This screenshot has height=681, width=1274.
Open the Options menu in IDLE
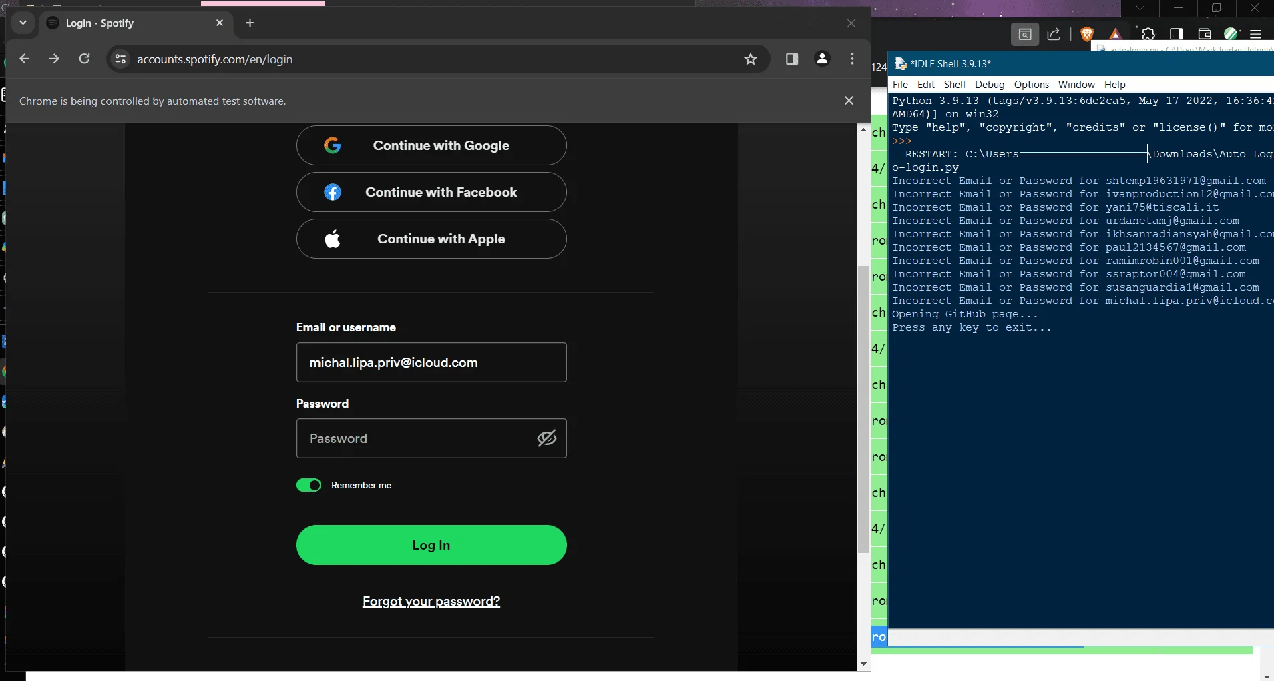point(1032,85)
